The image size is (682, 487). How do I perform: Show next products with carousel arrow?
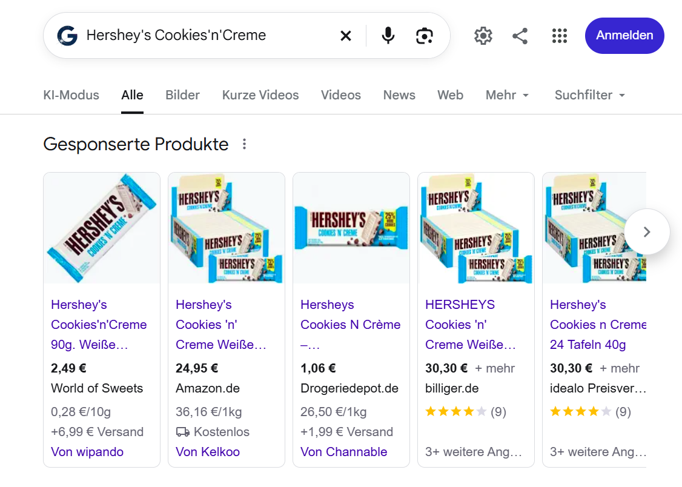(x=647, y=232)
